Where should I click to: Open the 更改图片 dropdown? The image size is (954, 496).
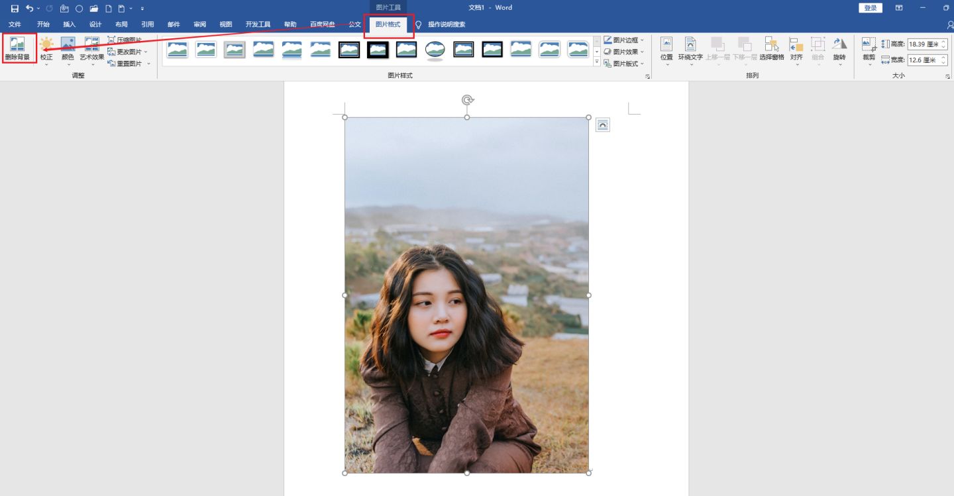click(128, 52)
